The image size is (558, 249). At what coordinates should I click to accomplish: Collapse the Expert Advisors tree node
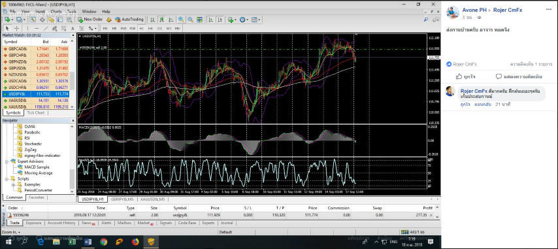7,161
